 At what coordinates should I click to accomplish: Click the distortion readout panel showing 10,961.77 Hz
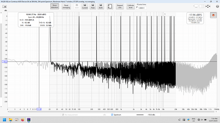(36, 20)
